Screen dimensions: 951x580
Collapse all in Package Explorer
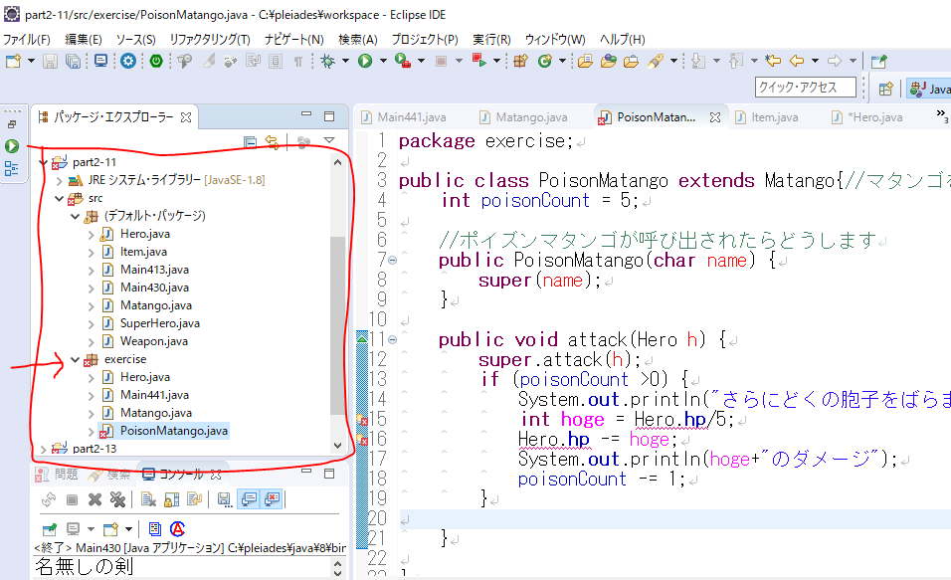point(251,142)
